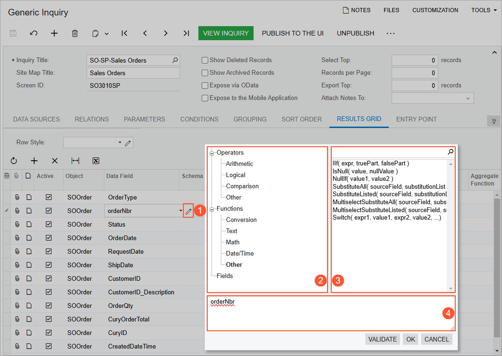Click the Undo arrow icon
The height and width of the screenshot is (356, 502).
(x=34, y=33)
